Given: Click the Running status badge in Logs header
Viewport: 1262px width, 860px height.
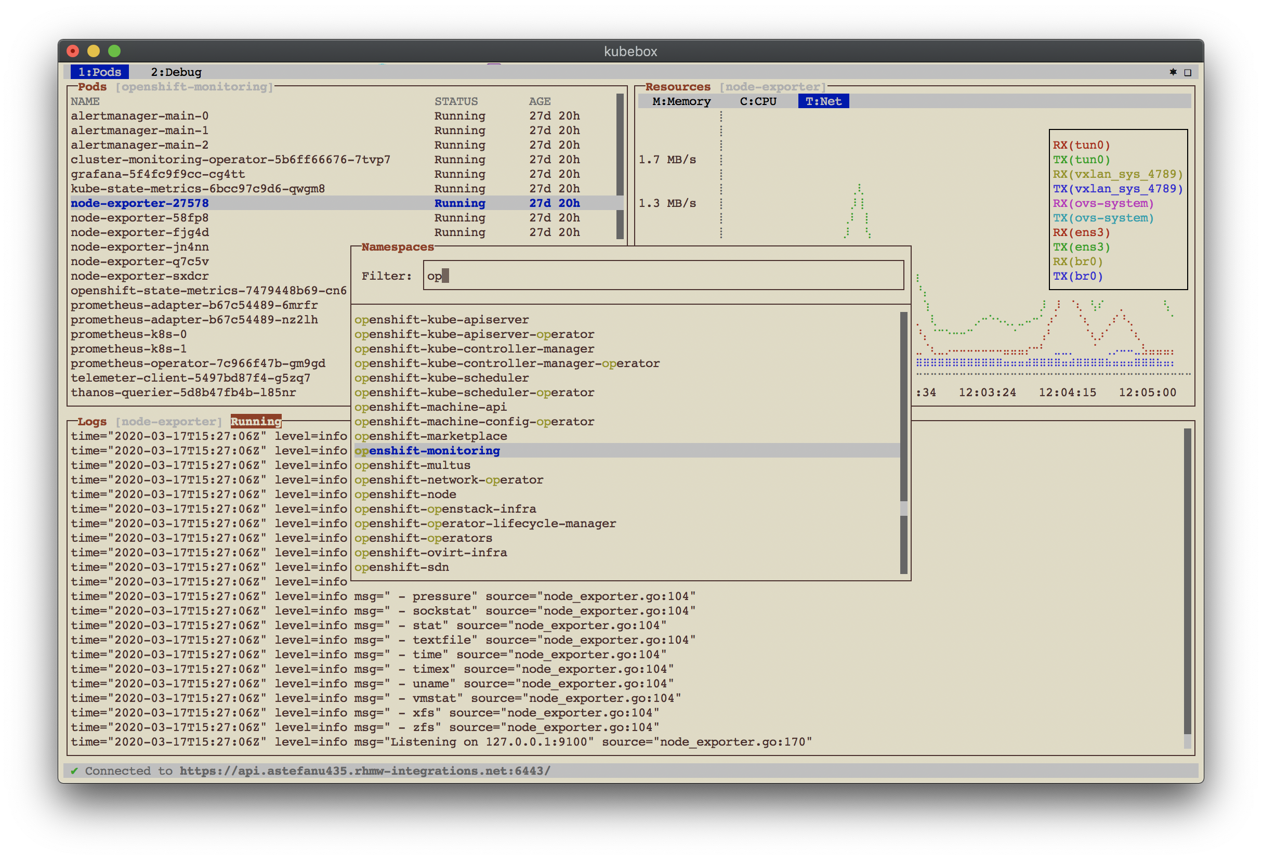Looking at the screenshot, I should click(x=256, y=421).
